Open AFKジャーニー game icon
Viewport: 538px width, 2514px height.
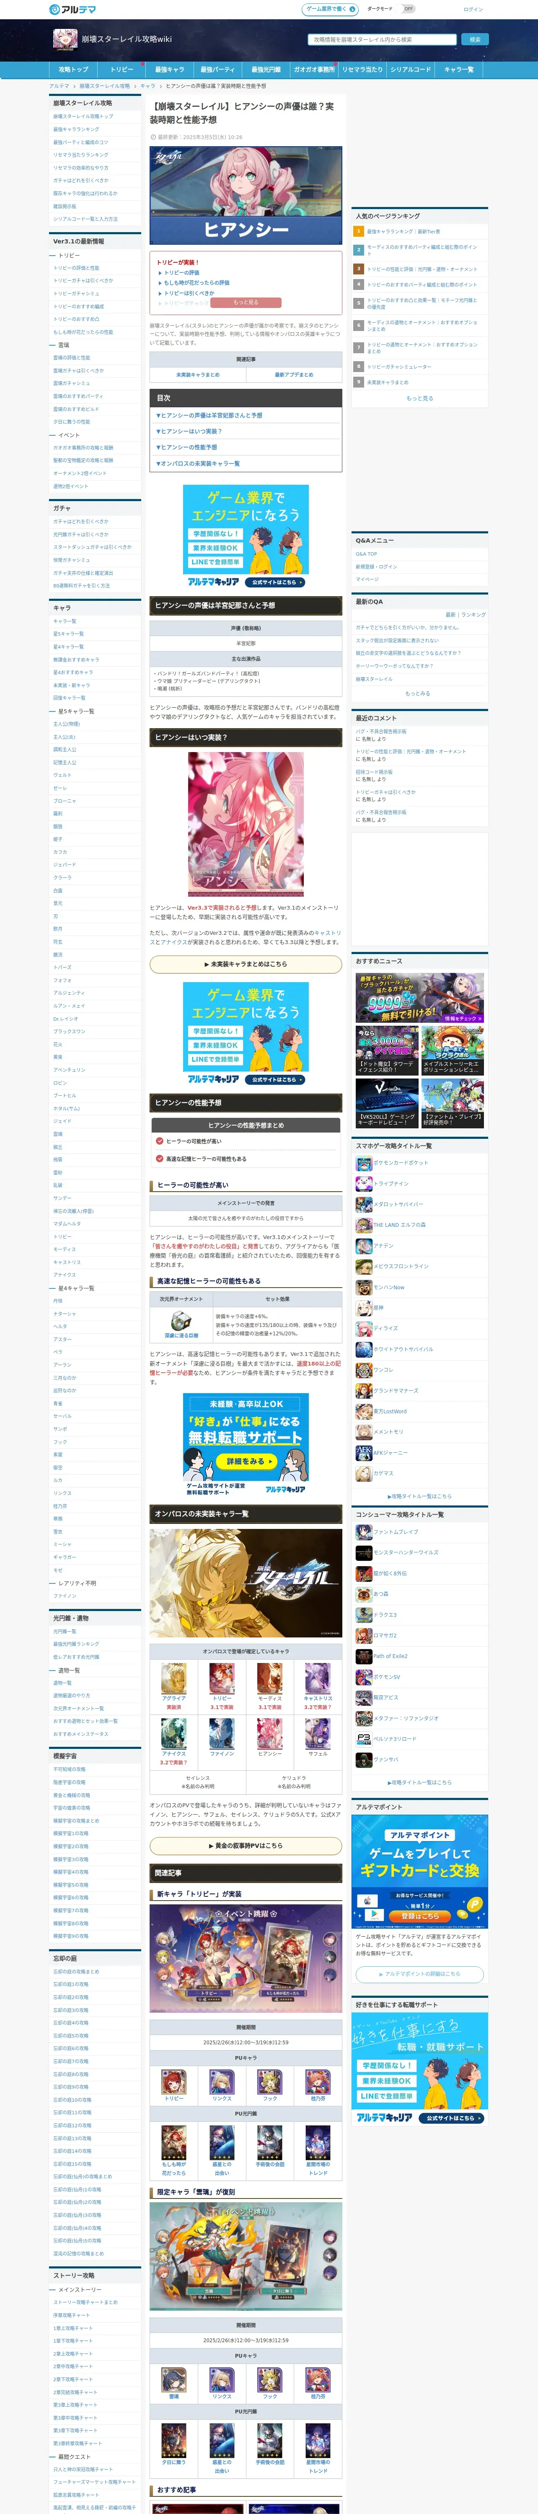pos(363,1452)
